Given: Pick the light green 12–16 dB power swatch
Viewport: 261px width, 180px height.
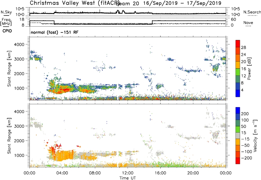Looking at the screenshot, I should click(238, 72).
